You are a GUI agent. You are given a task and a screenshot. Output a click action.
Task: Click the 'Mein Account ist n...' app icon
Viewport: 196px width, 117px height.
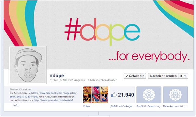pos(176,95)
